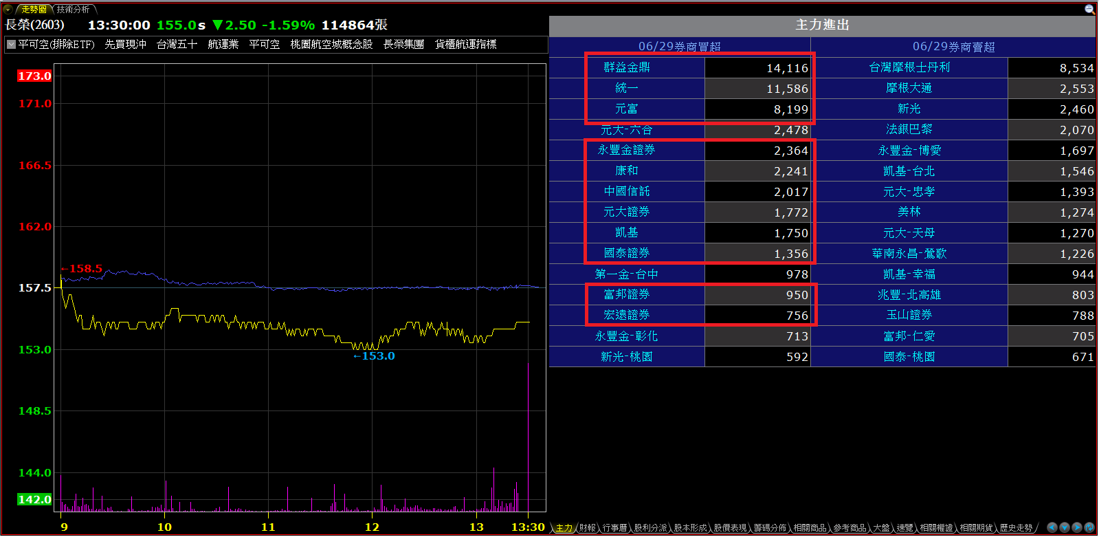Select the 走勢圖 tab
This screenshot has height=537, width=1099.
coord(34,10)
